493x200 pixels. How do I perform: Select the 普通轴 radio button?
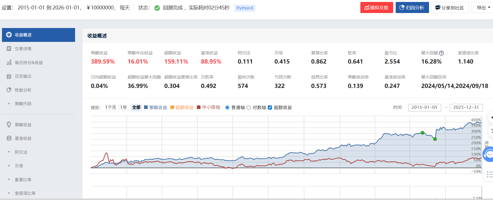[227, 108]
